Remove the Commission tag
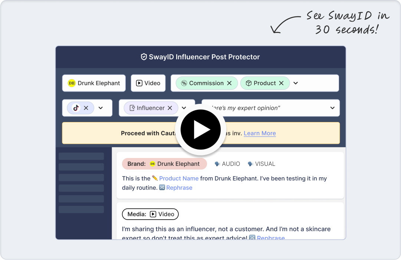The image size is (401, 260). (x=229, y=83)
